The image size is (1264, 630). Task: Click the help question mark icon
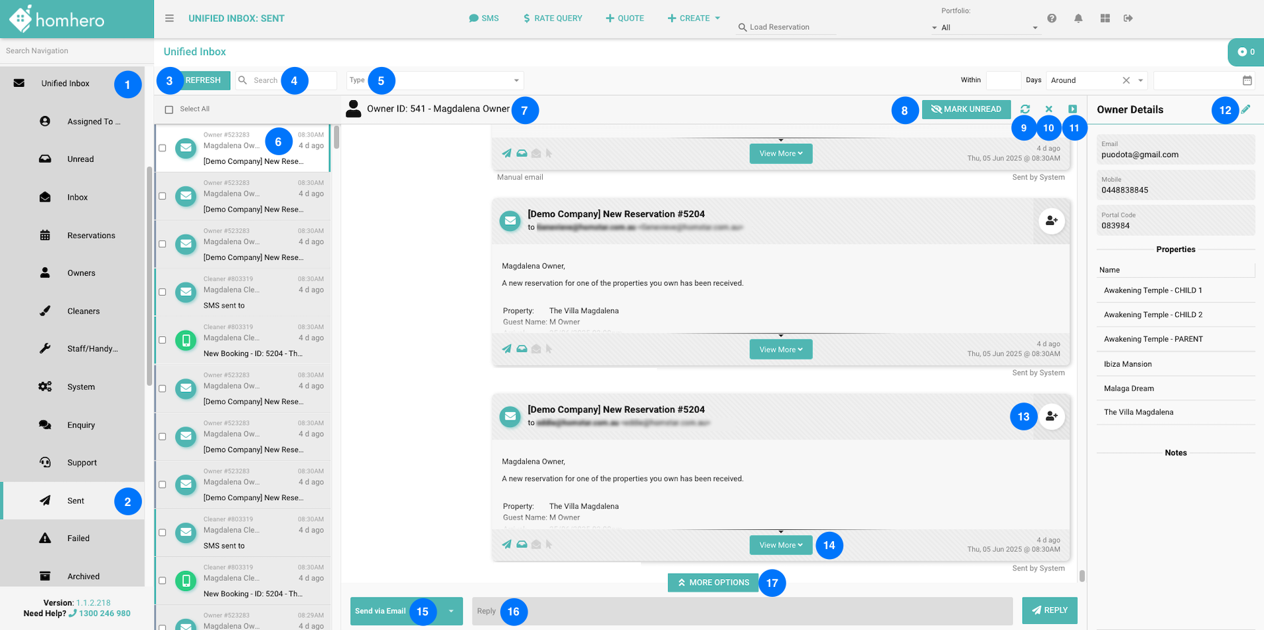1052,19
